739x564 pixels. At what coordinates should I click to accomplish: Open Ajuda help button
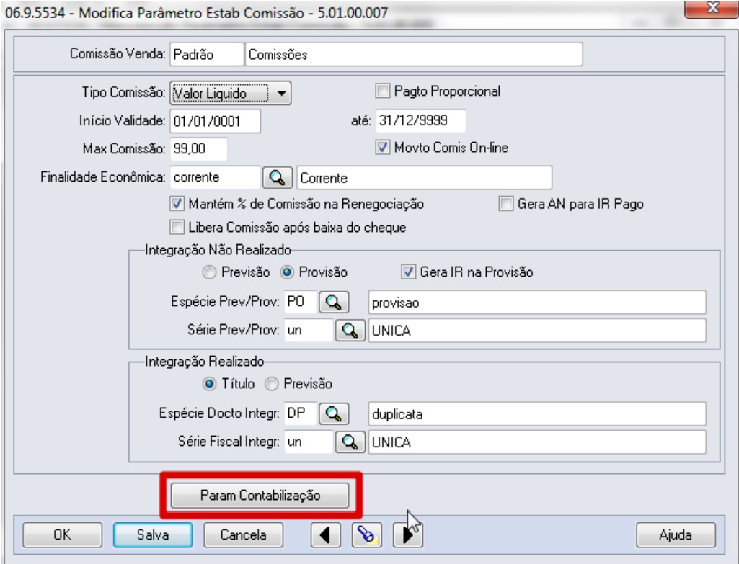coord(676,534)
